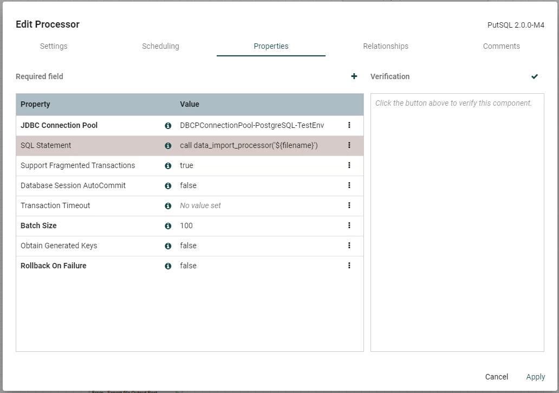Click info icon for Transaction Timeout

coord(168,206)
